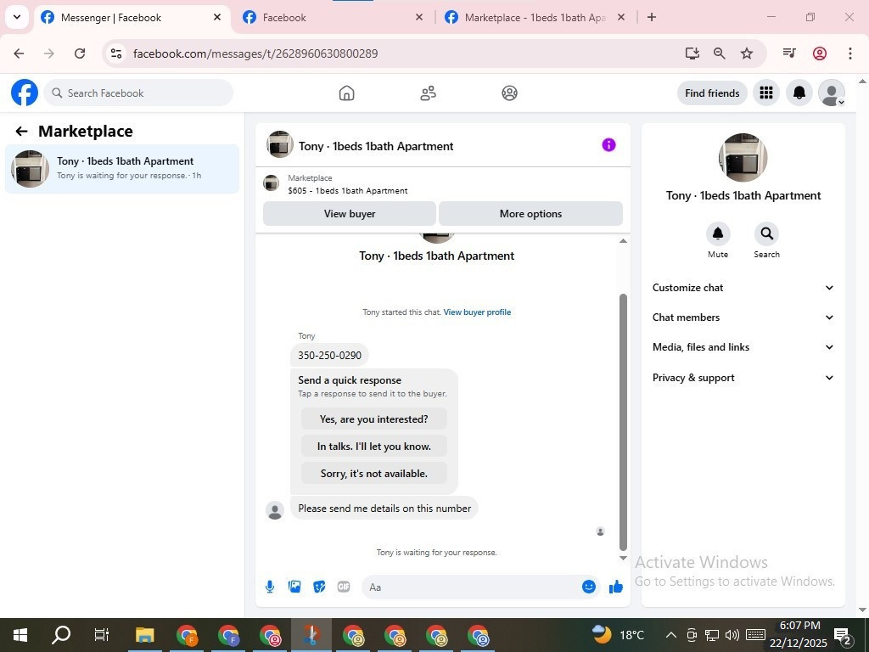Go back with the Marketplace arrow
This screenshot has height=652, width=869.
tap(21, 132)
